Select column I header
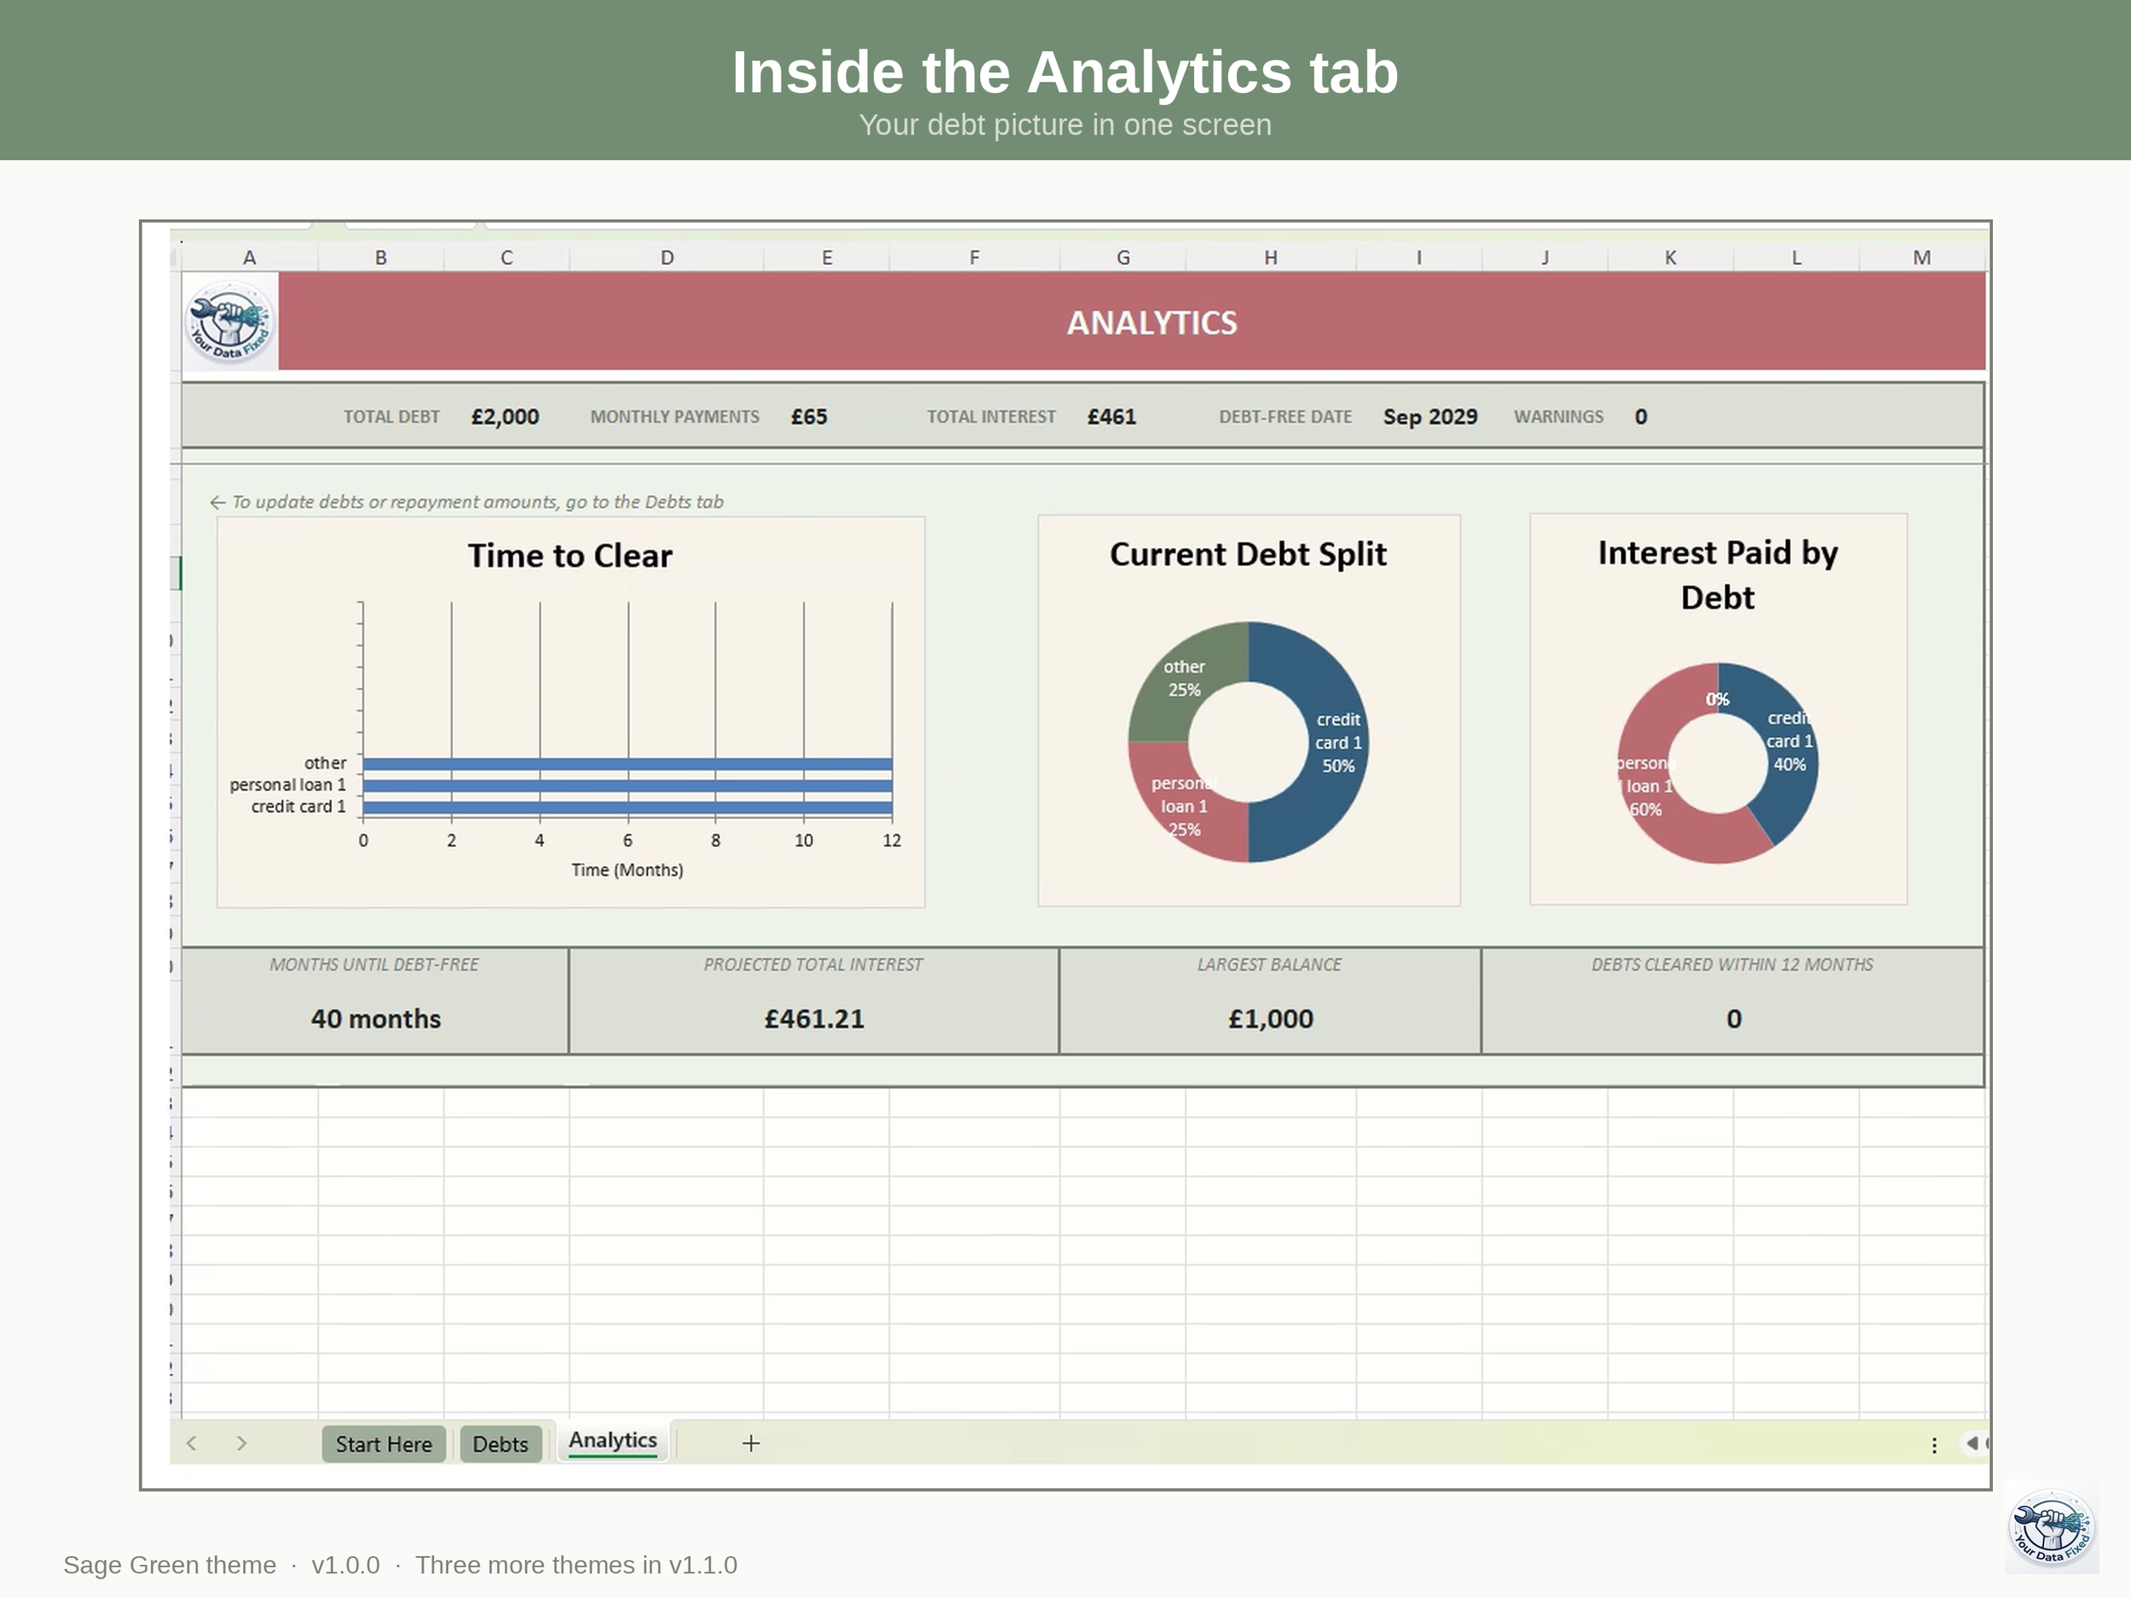This screenshot has height=1598, width=2131. [x=1419, y=257]
